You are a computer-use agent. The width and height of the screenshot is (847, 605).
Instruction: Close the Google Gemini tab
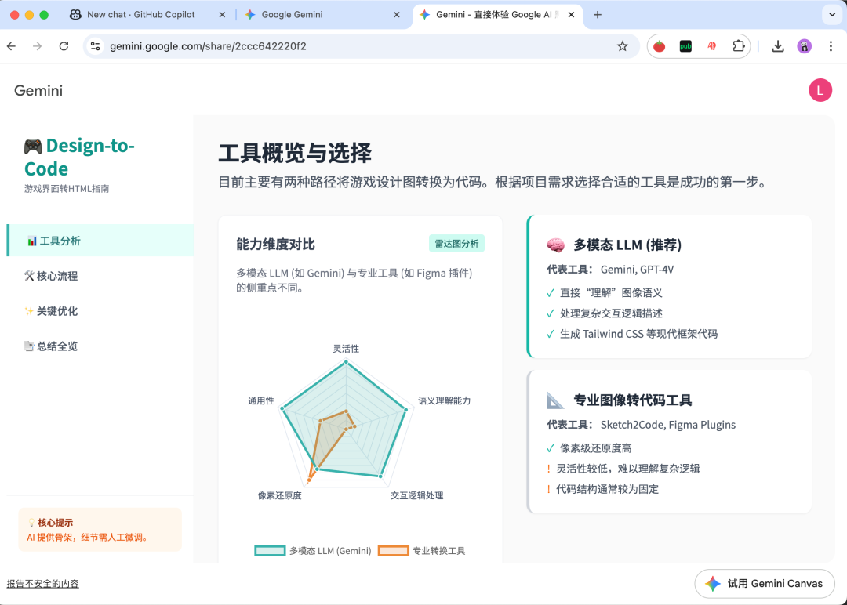pos(397,15)
